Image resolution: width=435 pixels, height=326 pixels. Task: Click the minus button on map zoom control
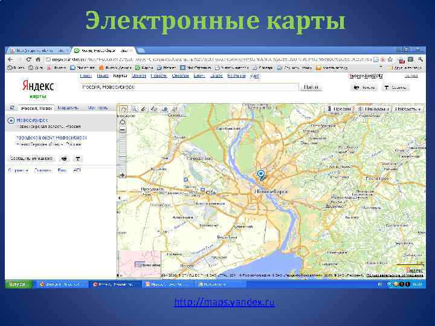click(x=122, y=130)
